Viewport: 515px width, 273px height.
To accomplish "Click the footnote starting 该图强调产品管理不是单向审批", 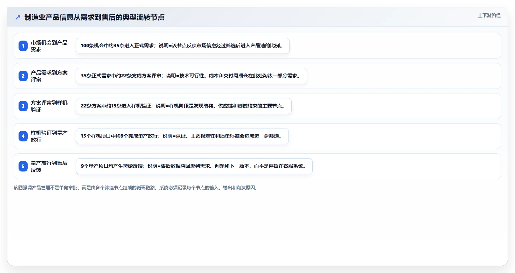I will (x=136, y=188).
